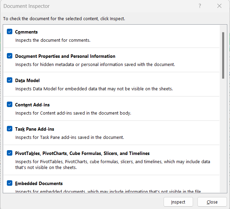Click the Close button
This screenshot has width=230, height=209.
coord(212,202)
